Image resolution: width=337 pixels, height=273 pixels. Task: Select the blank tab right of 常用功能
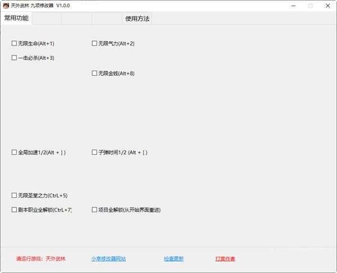[x=46, y=19]
